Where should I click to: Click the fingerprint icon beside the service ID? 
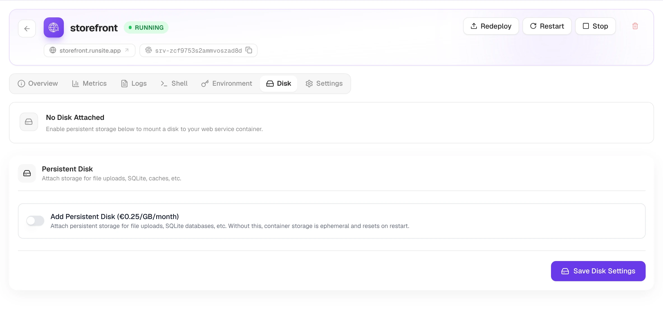pos(148,50)
